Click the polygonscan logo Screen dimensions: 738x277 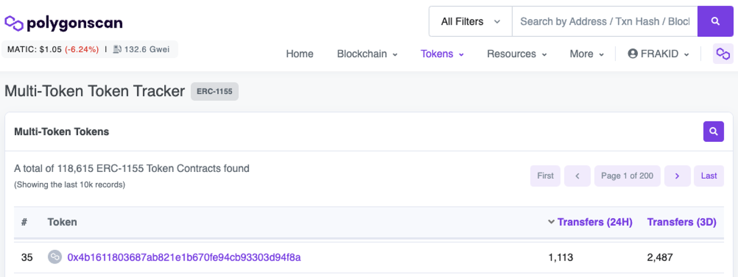[63, 23]
